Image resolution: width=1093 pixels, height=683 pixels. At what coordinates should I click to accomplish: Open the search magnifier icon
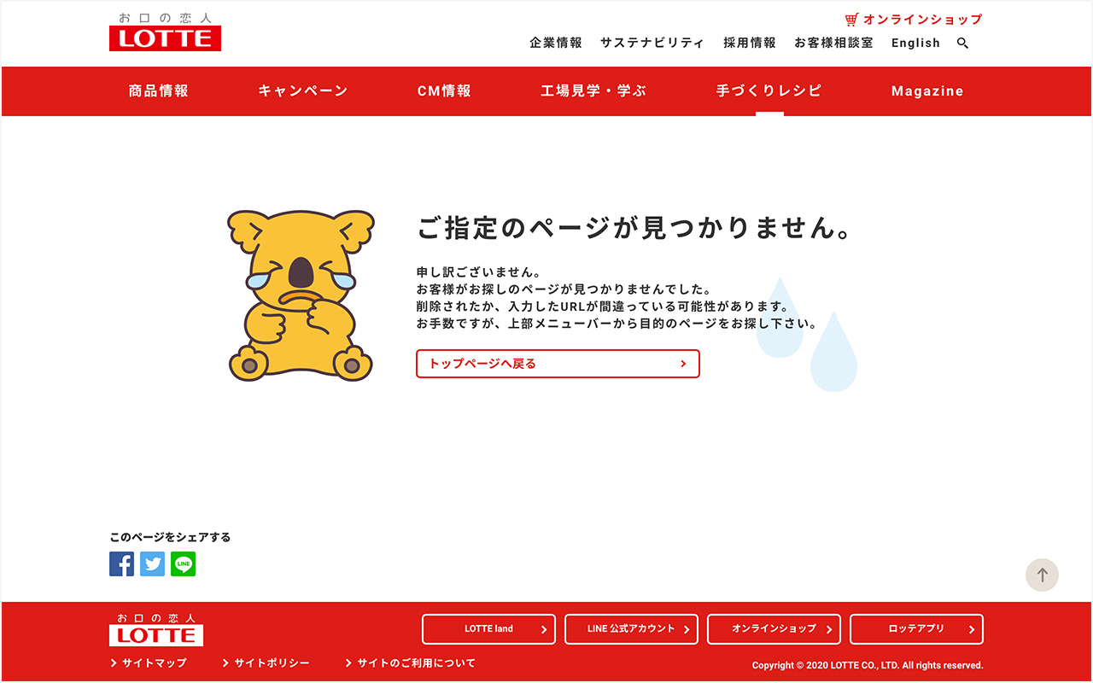963,43
